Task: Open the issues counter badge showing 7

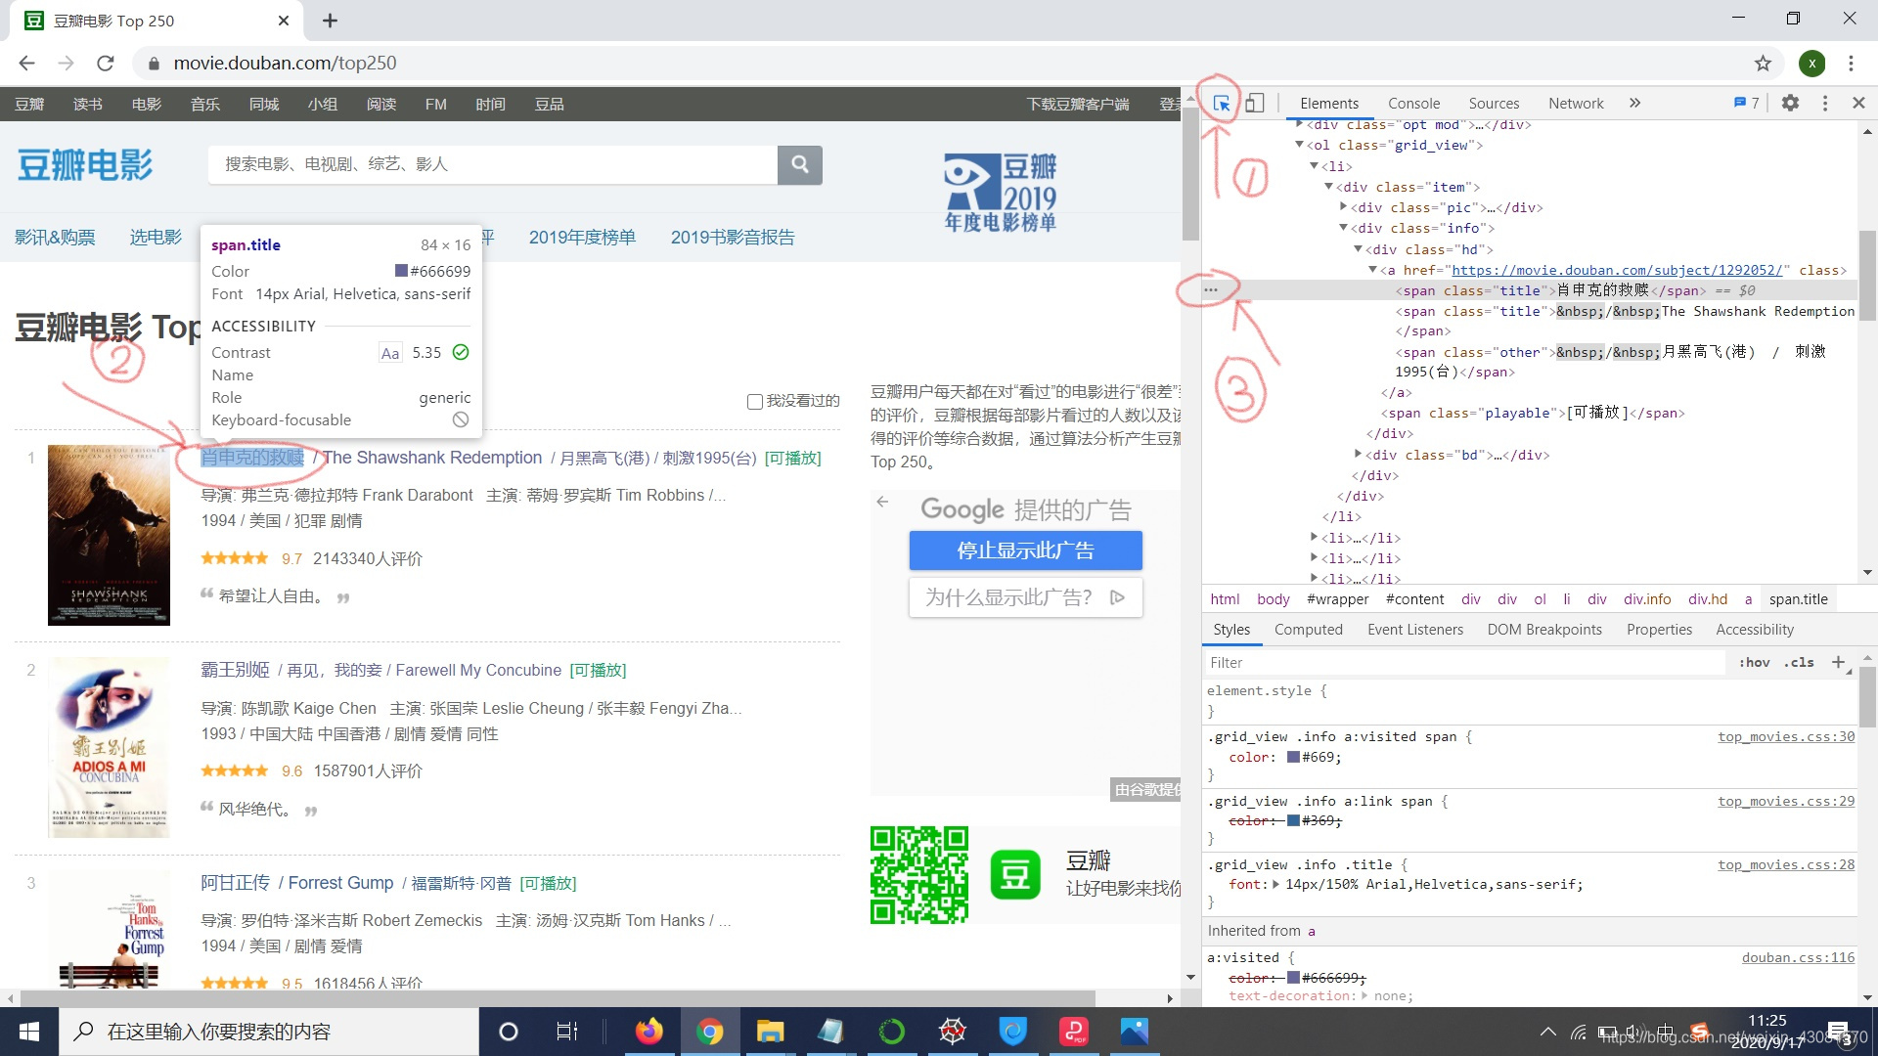Action: coord(1747,103)
